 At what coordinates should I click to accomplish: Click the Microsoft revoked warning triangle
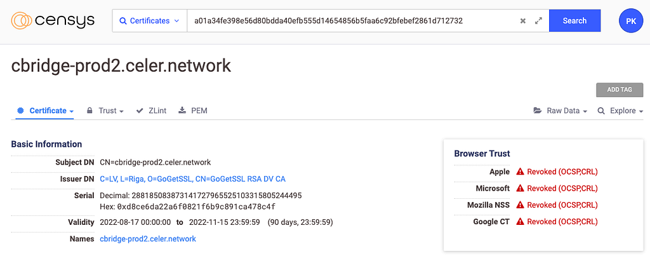pyautogui.click(x=521, y=189)
